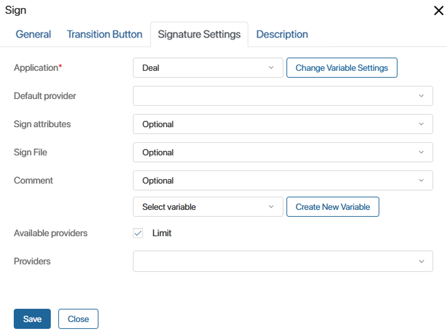Switch to the General tab

[x=33, y=34]
